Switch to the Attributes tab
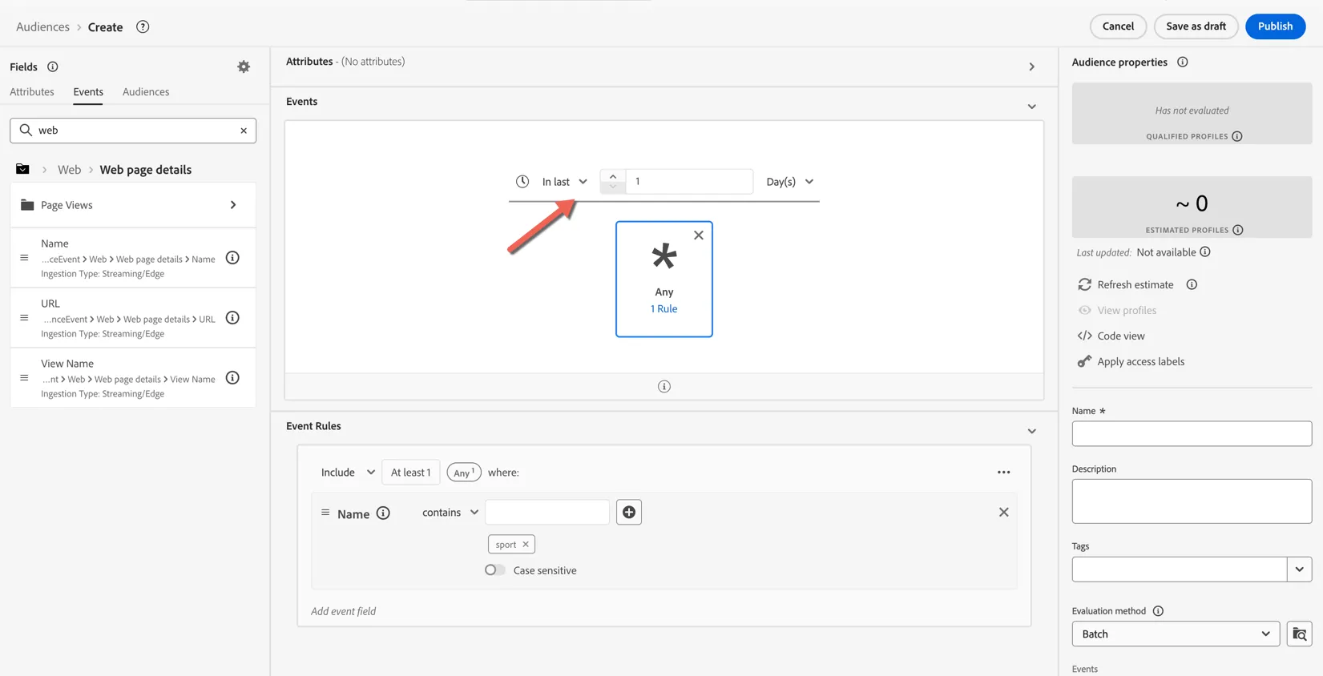 [32, 92]
